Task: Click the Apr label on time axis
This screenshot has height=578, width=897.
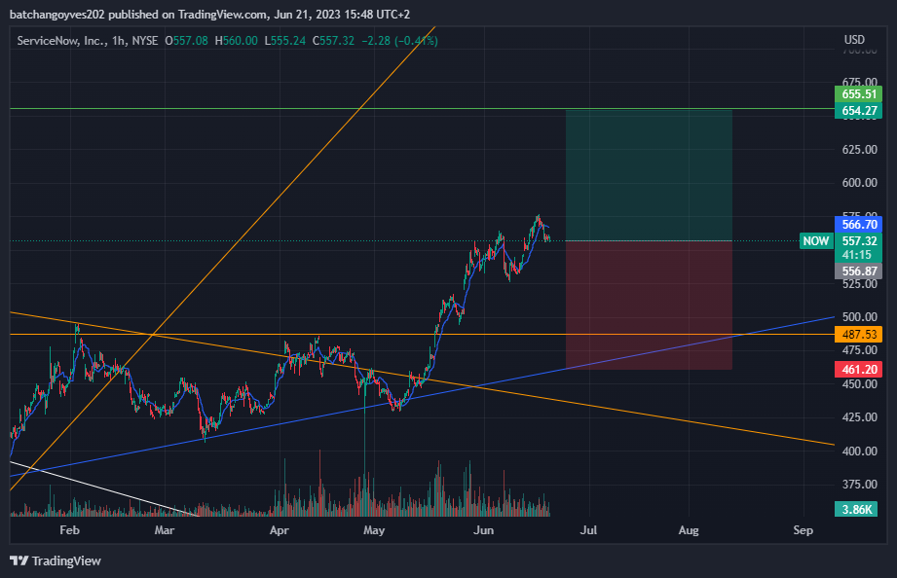Action: 280,530
